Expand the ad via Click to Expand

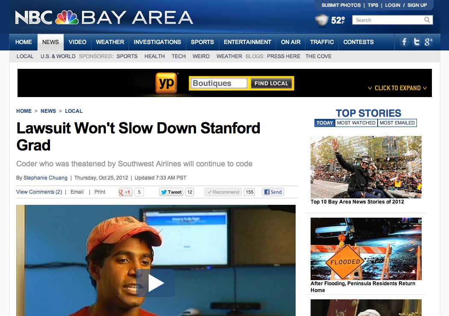coord(397,88)
